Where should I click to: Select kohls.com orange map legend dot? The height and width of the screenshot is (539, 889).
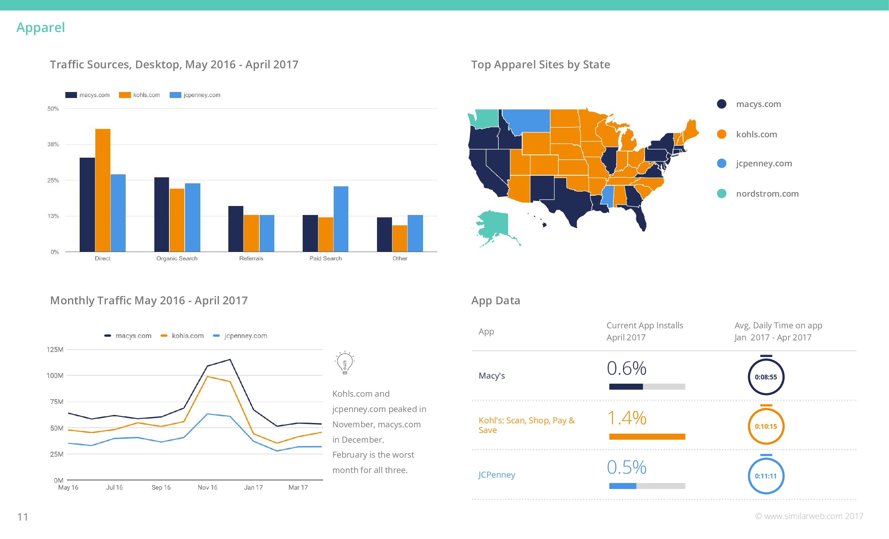tap(722, 134)
